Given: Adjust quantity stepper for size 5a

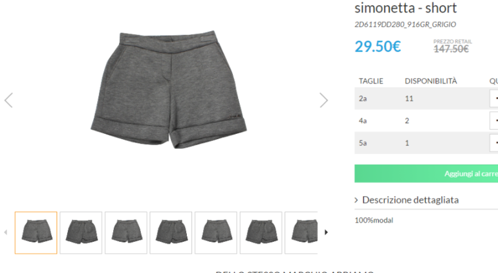Looking at the screenshot, I should [494, 143].
